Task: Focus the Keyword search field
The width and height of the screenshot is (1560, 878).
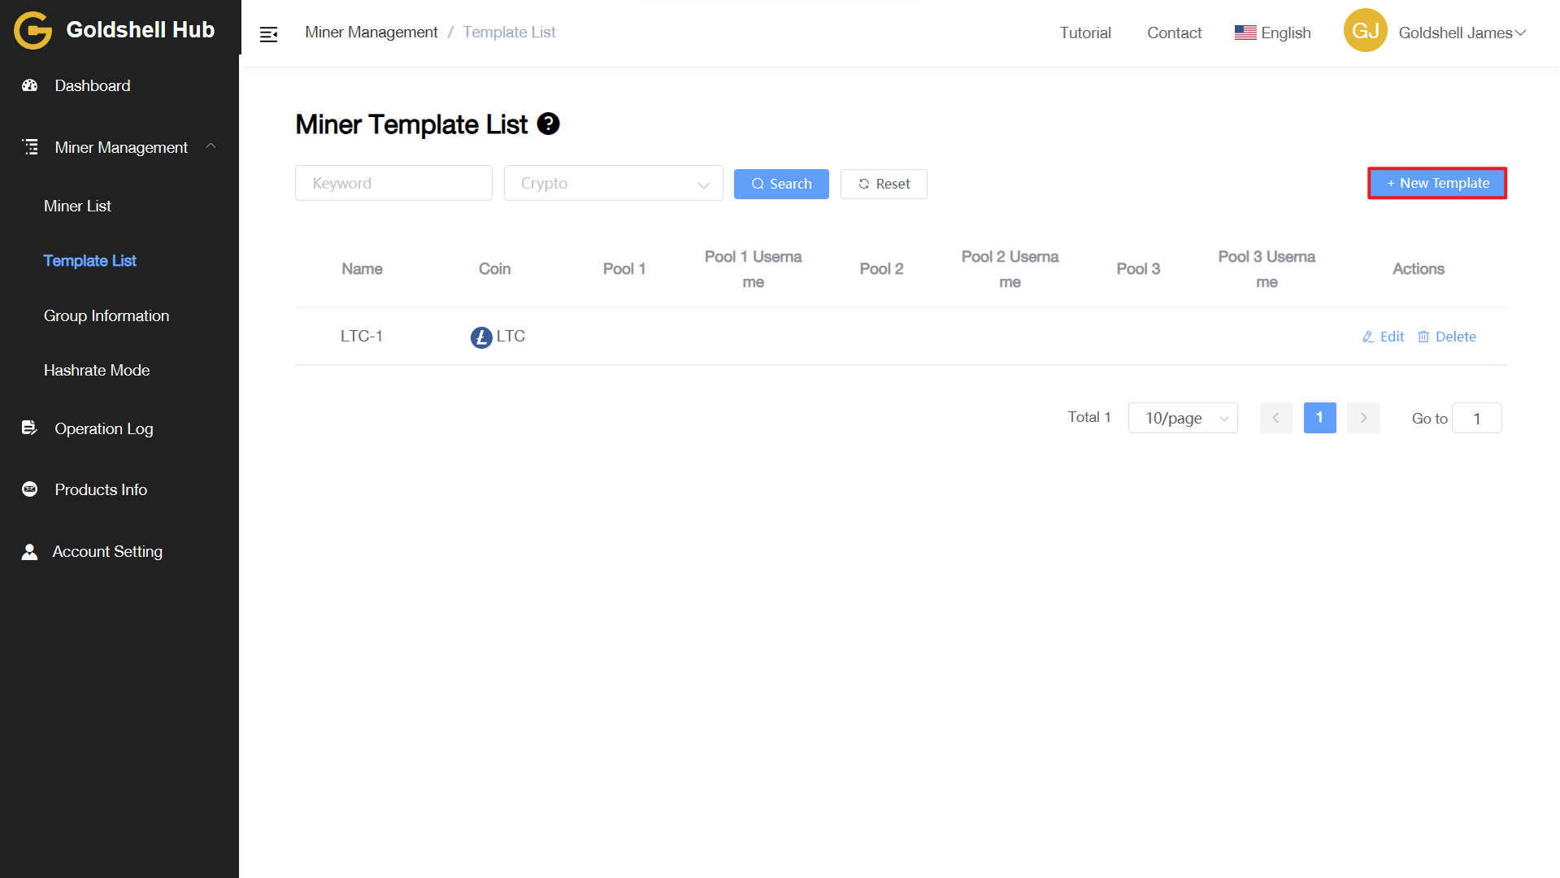Action: click(x=393, y=184)
